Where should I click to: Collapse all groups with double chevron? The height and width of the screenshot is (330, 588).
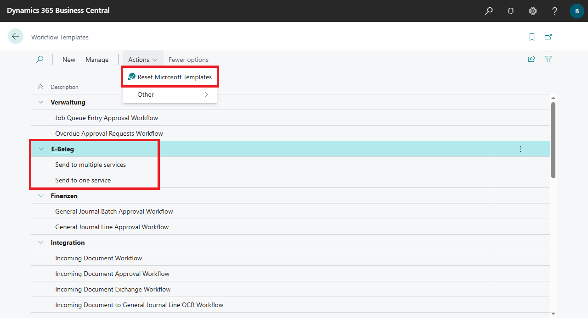40,87
